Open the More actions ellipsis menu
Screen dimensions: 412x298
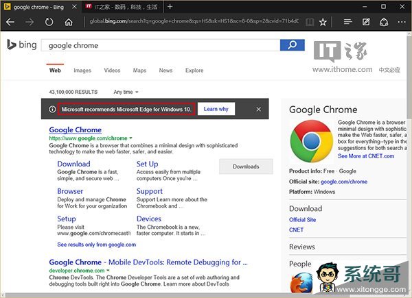[402, 22]
